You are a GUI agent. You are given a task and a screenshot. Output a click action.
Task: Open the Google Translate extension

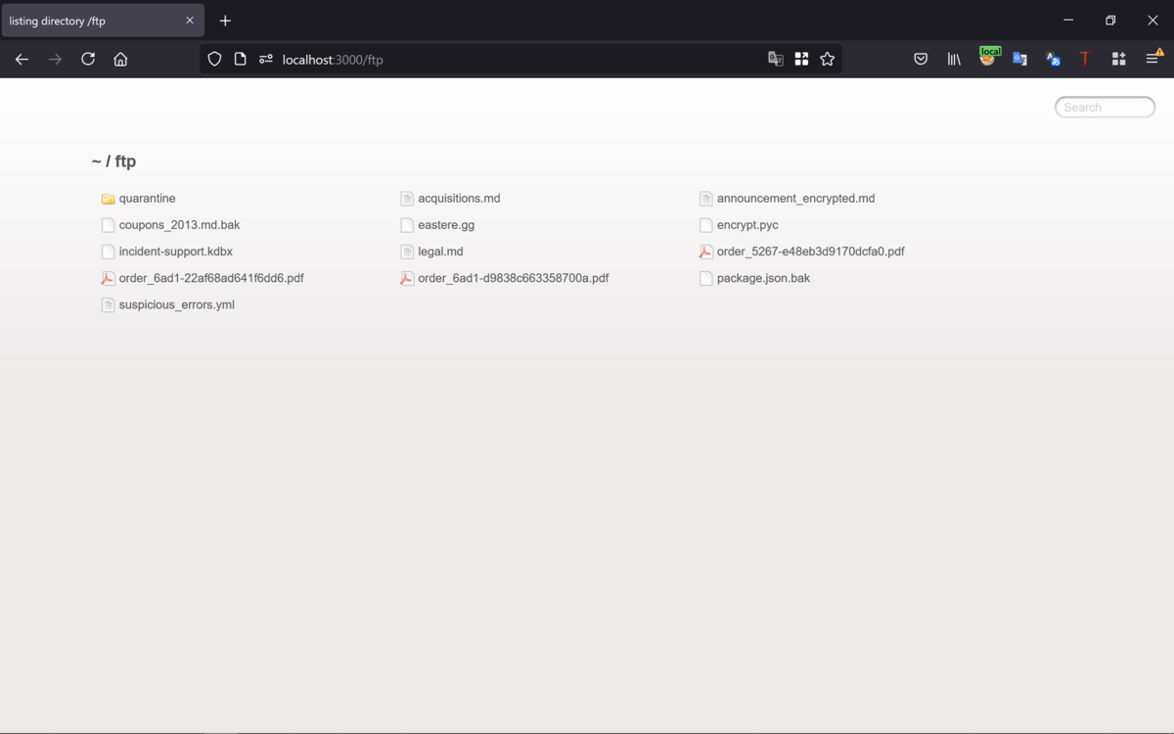[x=1019, y=60]
